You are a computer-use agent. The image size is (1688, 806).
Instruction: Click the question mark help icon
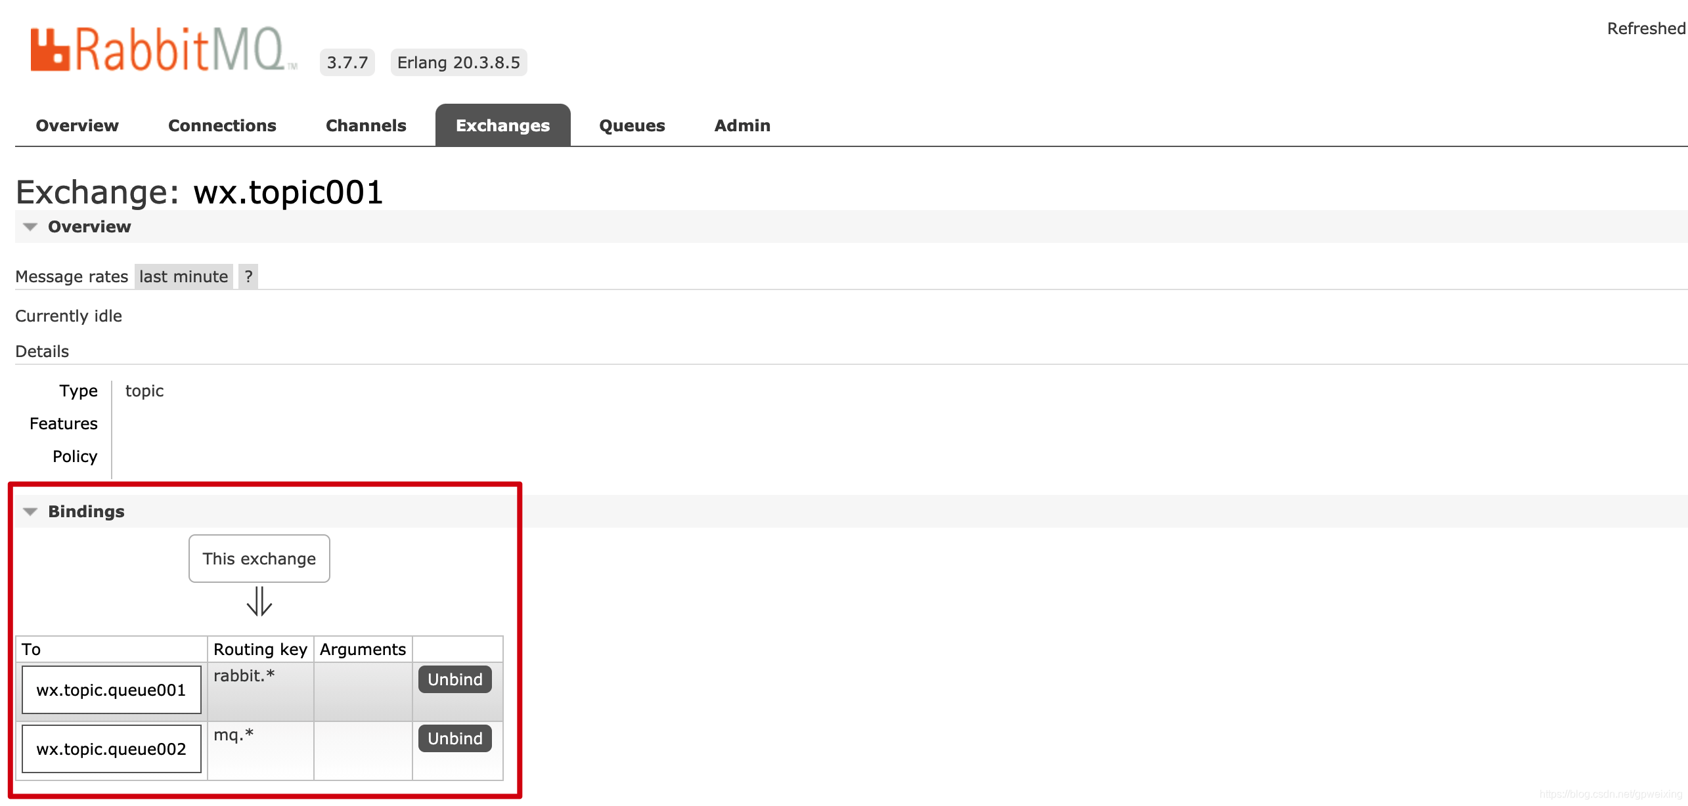pos(248,277)
